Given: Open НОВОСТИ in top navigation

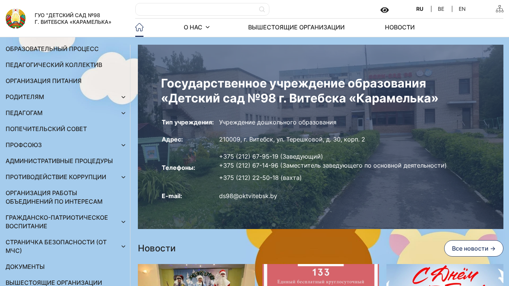Looking at the screenshot, I should coord(400,27).
